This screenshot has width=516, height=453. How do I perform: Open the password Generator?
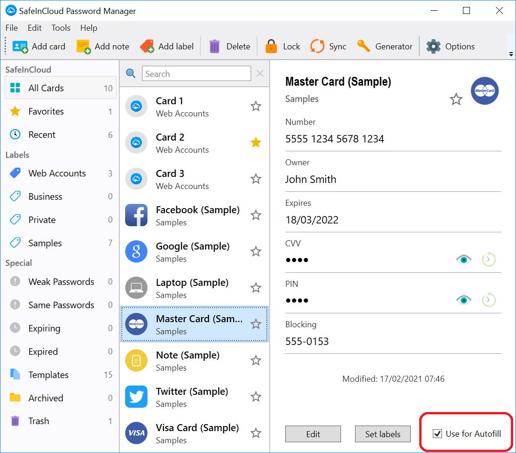[x=385, y=47]
